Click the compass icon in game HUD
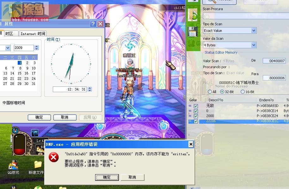The image size is (289, 189). 15,130
